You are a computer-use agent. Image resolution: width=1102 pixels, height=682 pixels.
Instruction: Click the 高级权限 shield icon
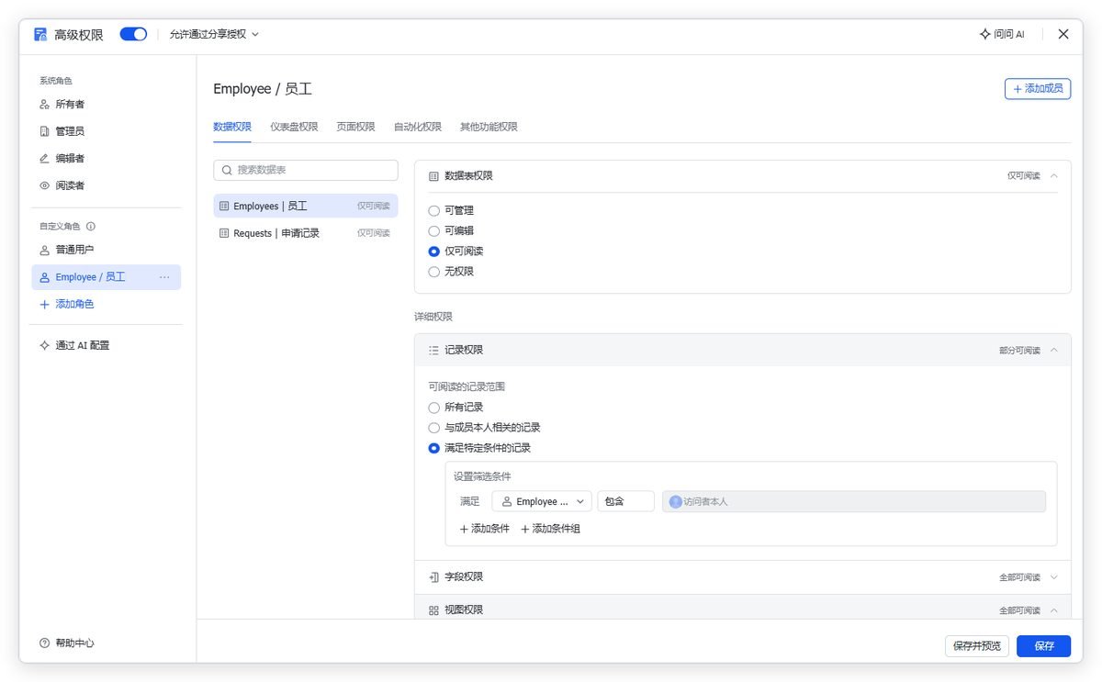tap(40, 35)
